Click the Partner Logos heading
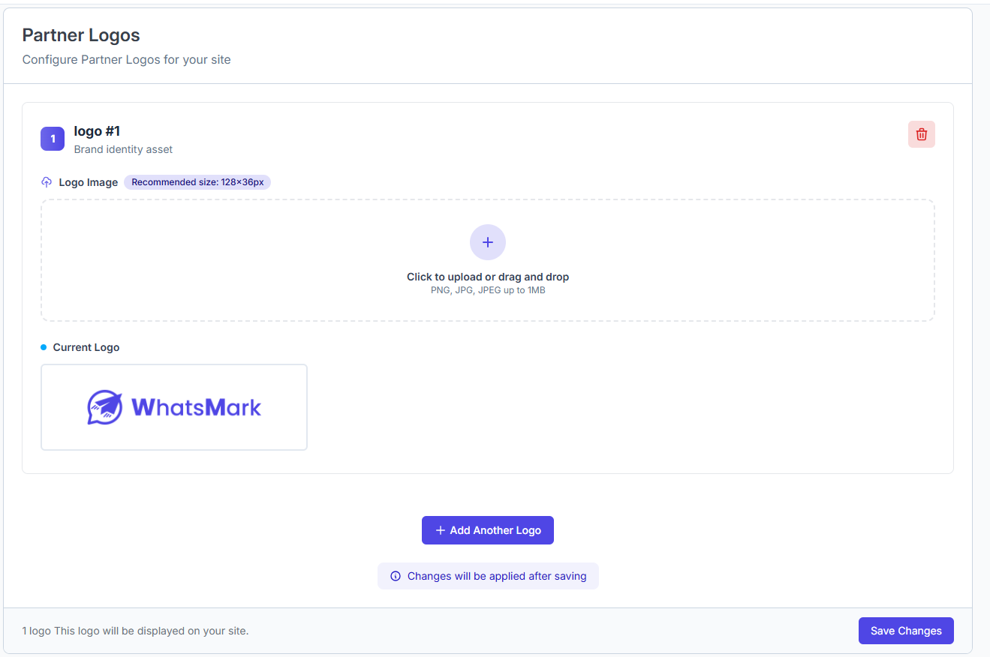Image resolution: width=990 pixels, height=657 pixels. (81, 35)
